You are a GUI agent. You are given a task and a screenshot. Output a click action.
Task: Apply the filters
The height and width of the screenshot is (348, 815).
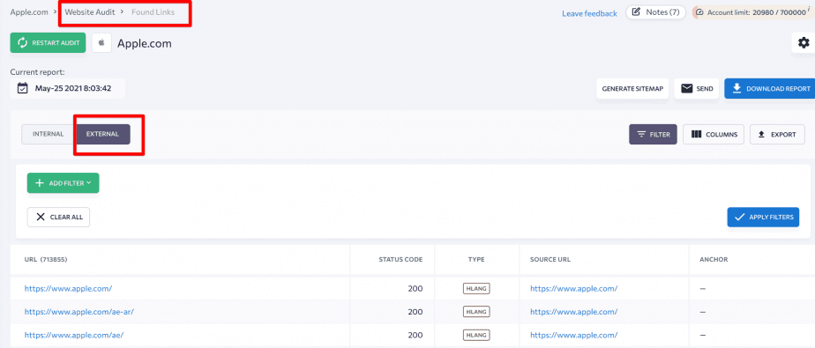click(x=763, y=217)
